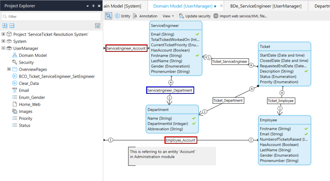Viewport: 330px width, 181px height.
Task: Open Security settings in tree
Action: (x=26, y=62)
